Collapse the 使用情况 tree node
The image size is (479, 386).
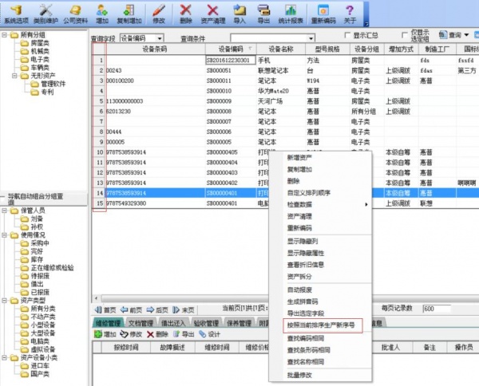[5, 235]
